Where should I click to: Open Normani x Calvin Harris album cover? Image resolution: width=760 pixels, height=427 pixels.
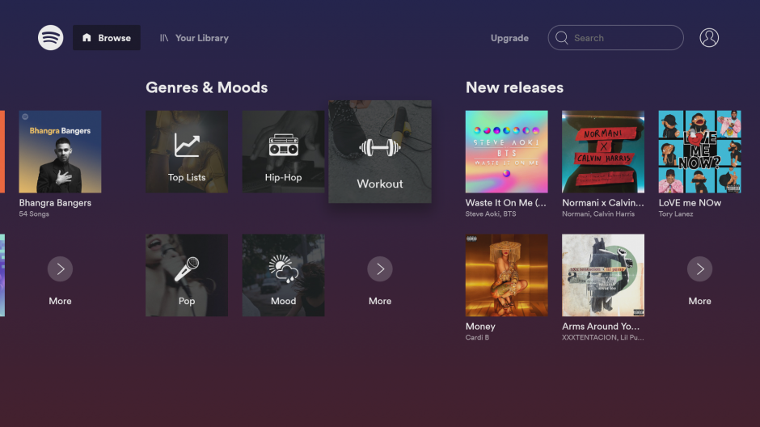[x=603, y=151]
